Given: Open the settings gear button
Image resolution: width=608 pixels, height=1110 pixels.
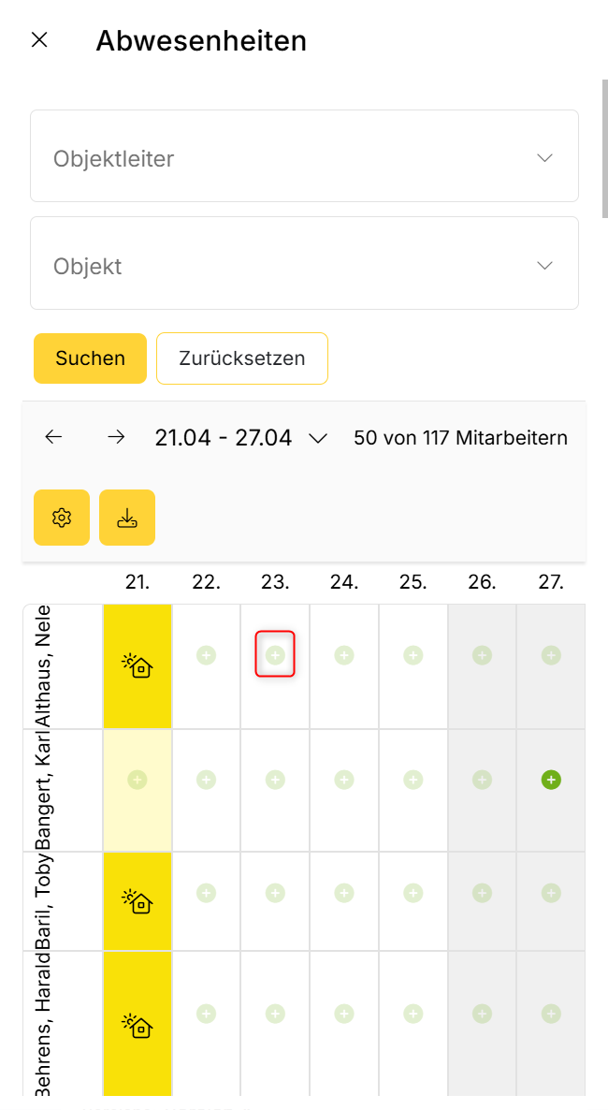Looking at the screenshot, I should 62,518.
